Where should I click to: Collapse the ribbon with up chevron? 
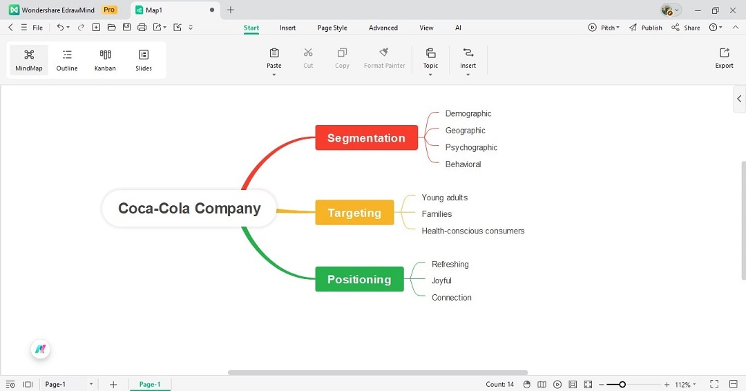pos(735,28)
